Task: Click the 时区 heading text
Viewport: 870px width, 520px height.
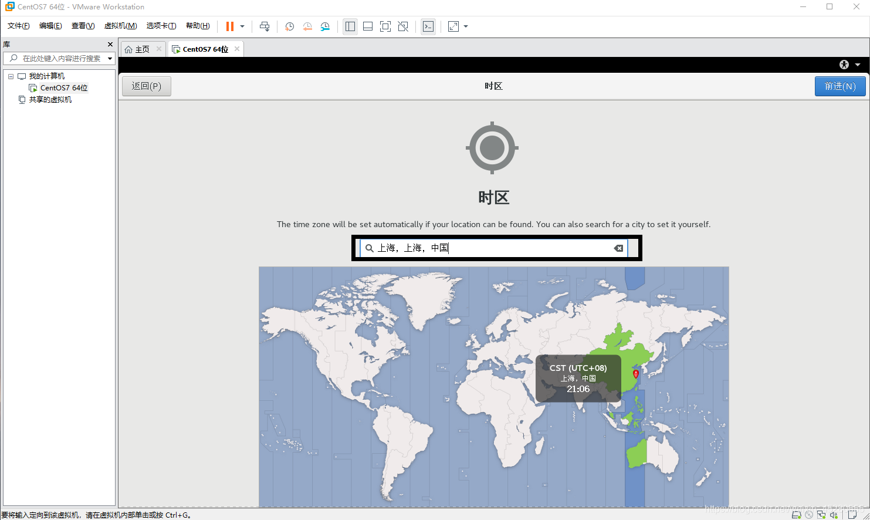Action: (x=493, y=197)
